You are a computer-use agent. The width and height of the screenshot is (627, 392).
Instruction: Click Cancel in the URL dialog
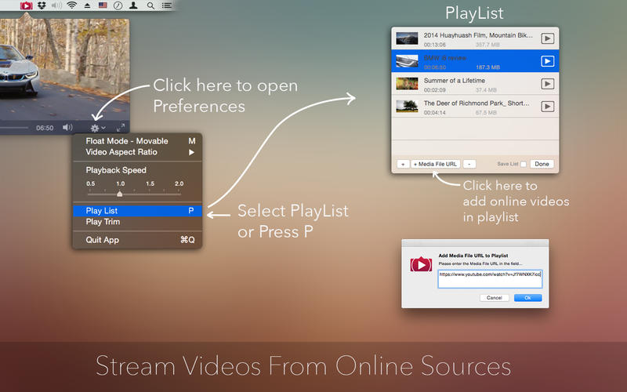495,298
